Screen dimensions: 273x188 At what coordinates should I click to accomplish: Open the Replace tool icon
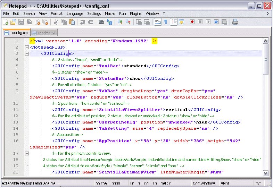point(109,22)
